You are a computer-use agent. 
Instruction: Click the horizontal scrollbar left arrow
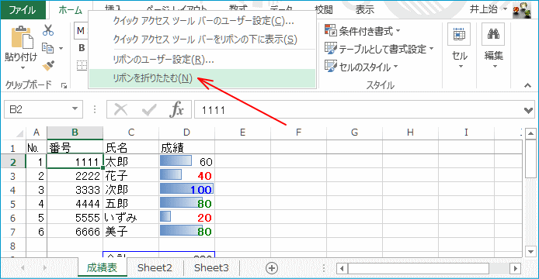(x=342, y=268)
